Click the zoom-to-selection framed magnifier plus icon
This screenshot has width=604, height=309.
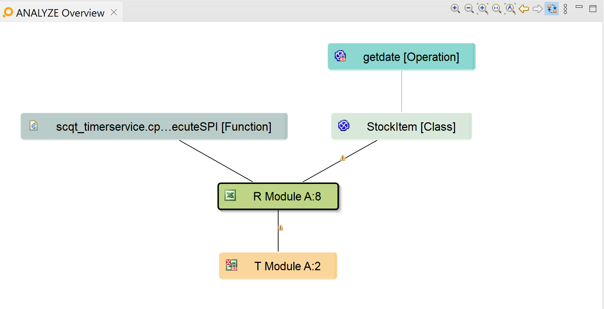pos(483,9)
